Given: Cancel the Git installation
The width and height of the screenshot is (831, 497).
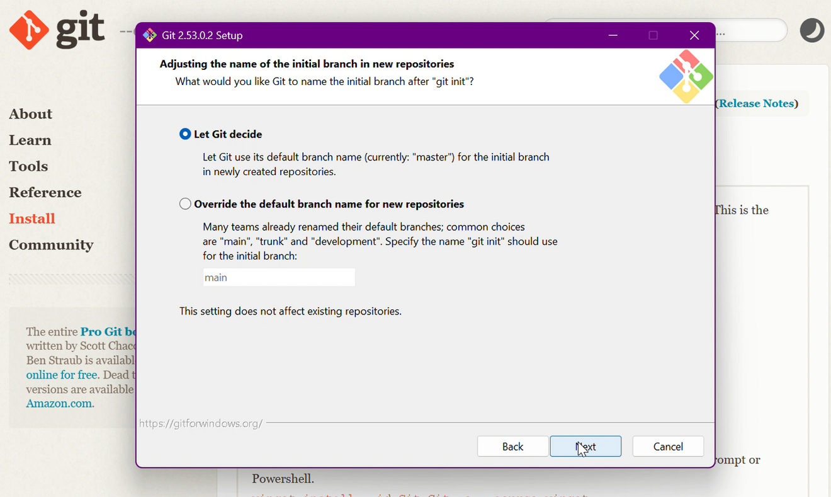Looking at the screenshot, I should click(x=668, y=447).
